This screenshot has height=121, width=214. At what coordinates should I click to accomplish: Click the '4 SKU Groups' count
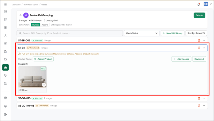35,20
